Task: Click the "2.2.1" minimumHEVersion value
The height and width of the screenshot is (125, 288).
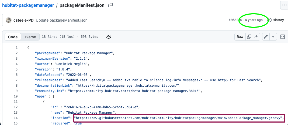Action: click(81, 59)
